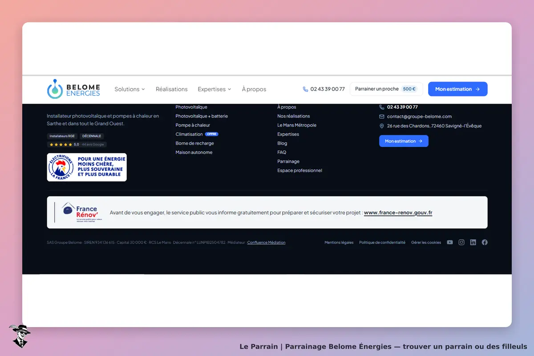Open the Facebook social icon in the footer

[485, 243]
